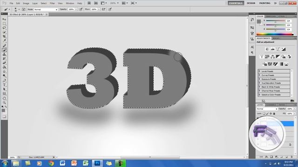Switch to the Swatches tab
The height and width of the screenshot is (167, 298).
[x=271, y=17]
